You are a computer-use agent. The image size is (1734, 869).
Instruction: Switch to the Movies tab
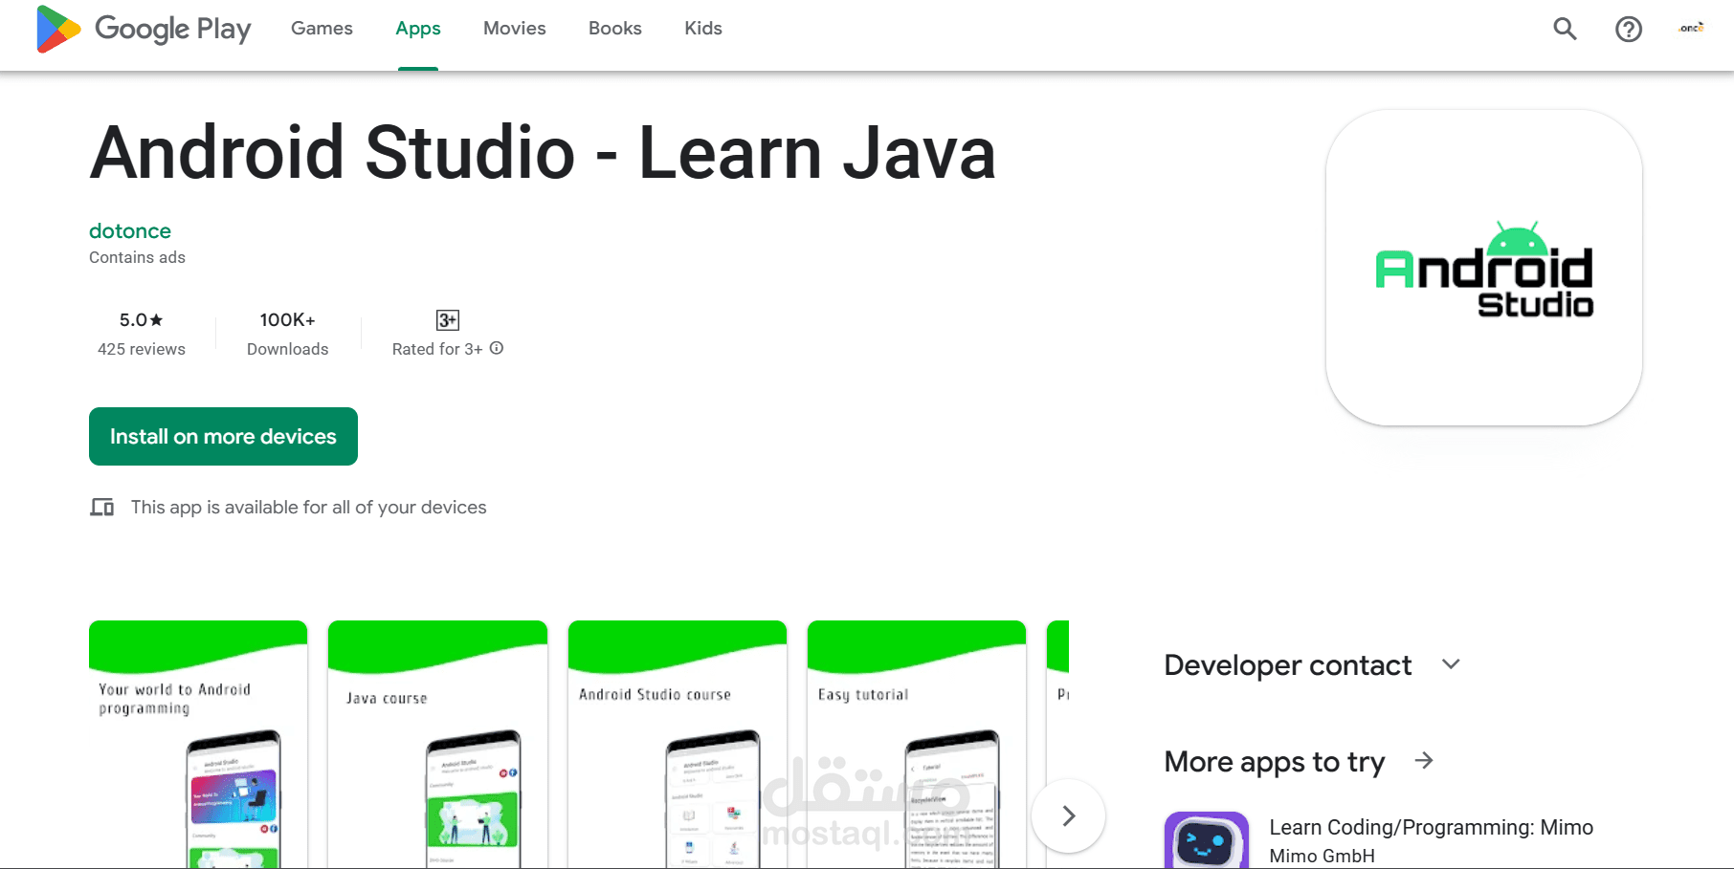pos(515,29)
